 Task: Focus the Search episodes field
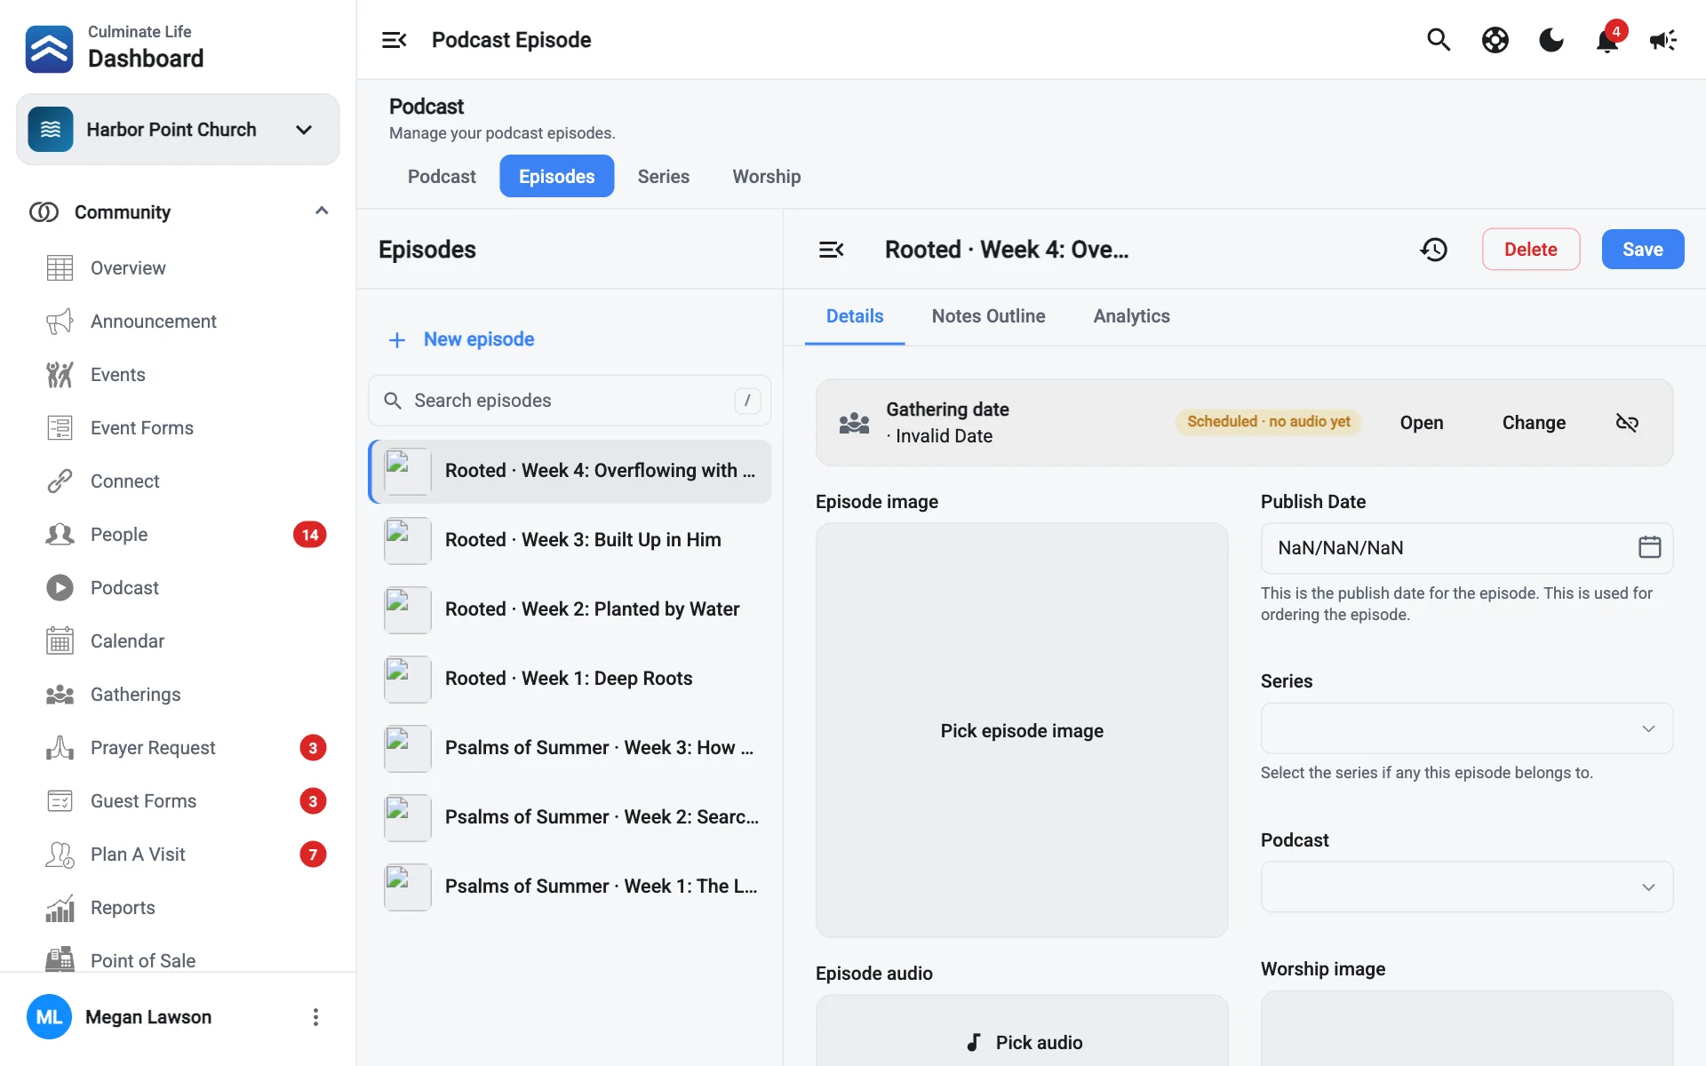point(570,401)
